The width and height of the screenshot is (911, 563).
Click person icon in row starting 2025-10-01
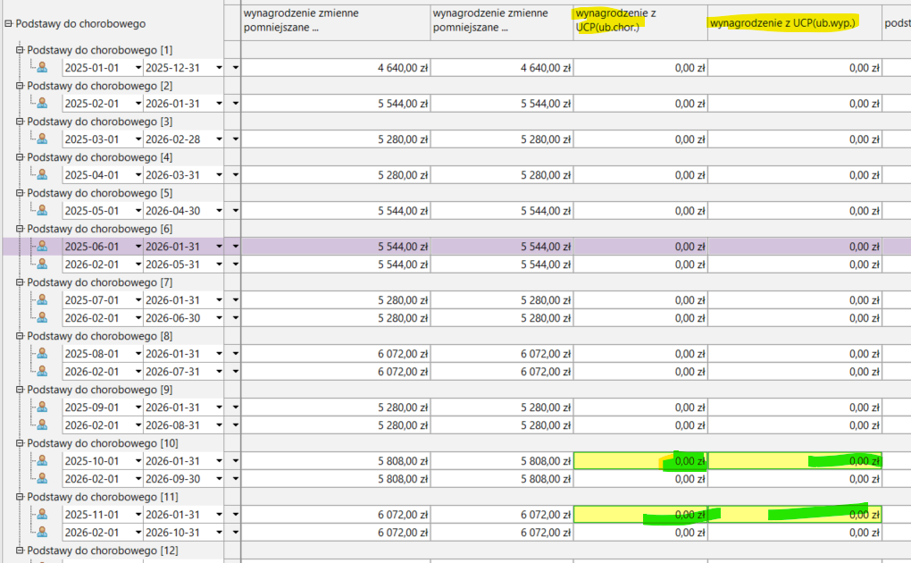click(41, 460)
